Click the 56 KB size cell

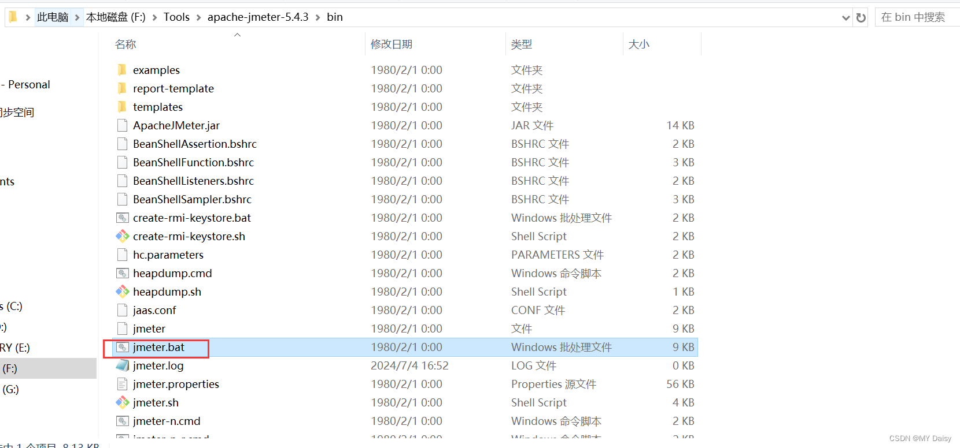pyautogui.click(x=680, y=384)
